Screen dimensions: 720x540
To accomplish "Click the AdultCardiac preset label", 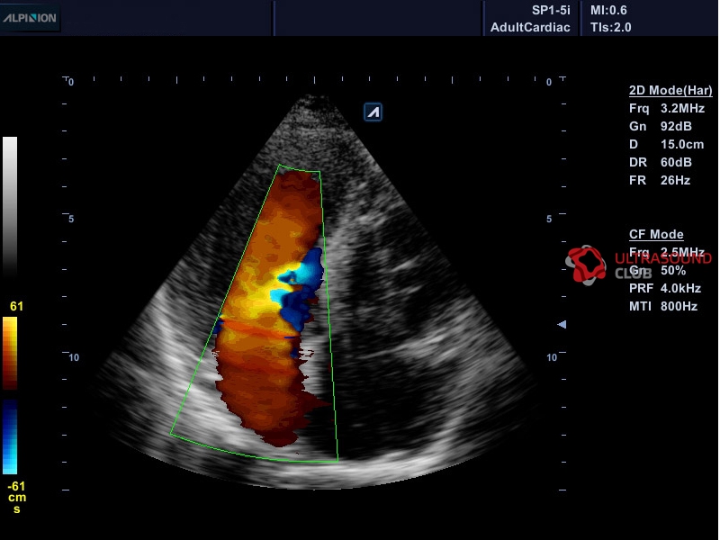I will pyautogui.click(x=530, y=27).
